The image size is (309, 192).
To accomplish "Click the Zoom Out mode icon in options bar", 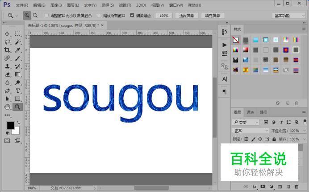I will [x=35, y=15].
